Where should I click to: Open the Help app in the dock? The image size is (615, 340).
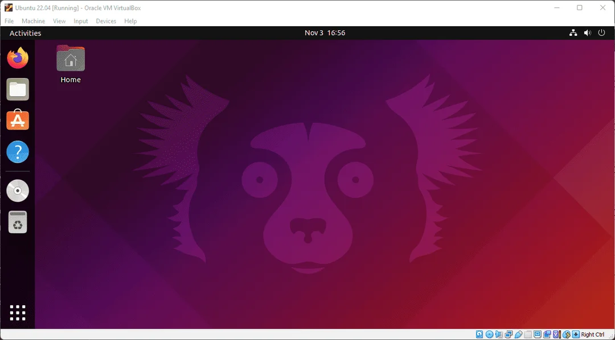pyautogui.click(x=18, y=152)
